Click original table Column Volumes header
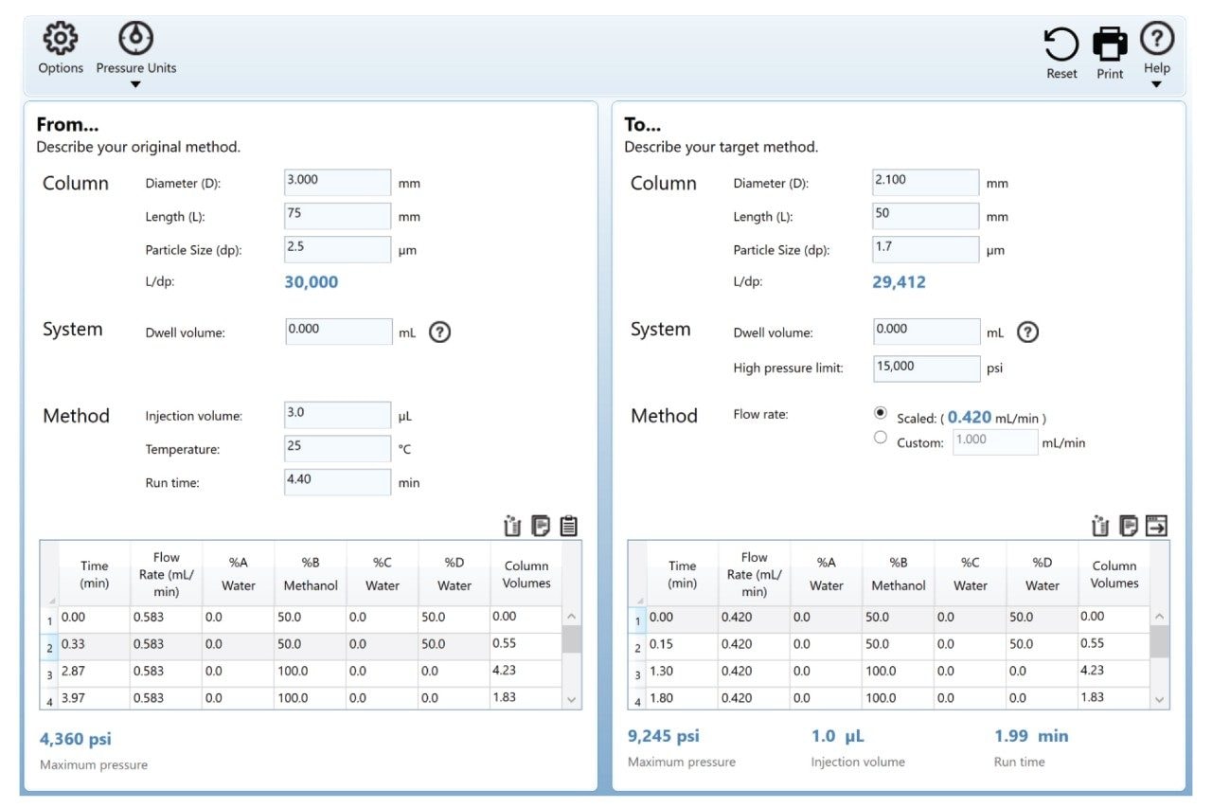Viewport: 1212px width, 808px height. [526, 574]
